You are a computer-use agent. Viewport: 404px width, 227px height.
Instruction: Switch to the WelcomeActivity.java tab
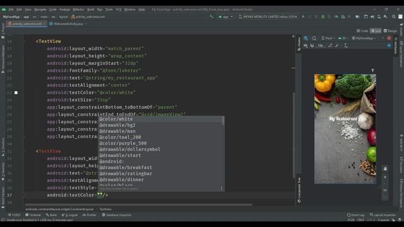(68, 24)
